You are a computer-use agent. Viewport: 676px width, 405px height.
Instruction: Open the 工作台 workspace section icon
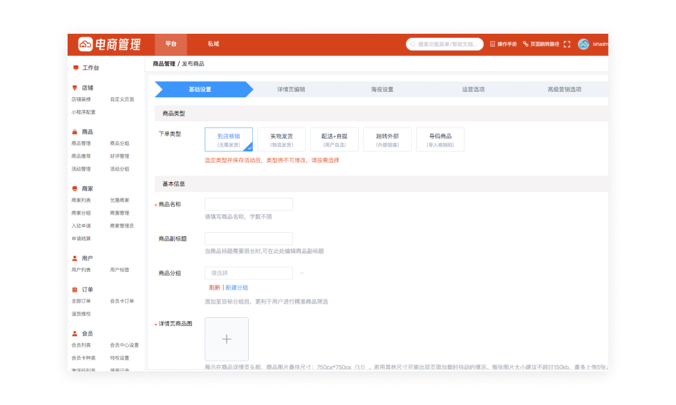click(x=76, y=68)
